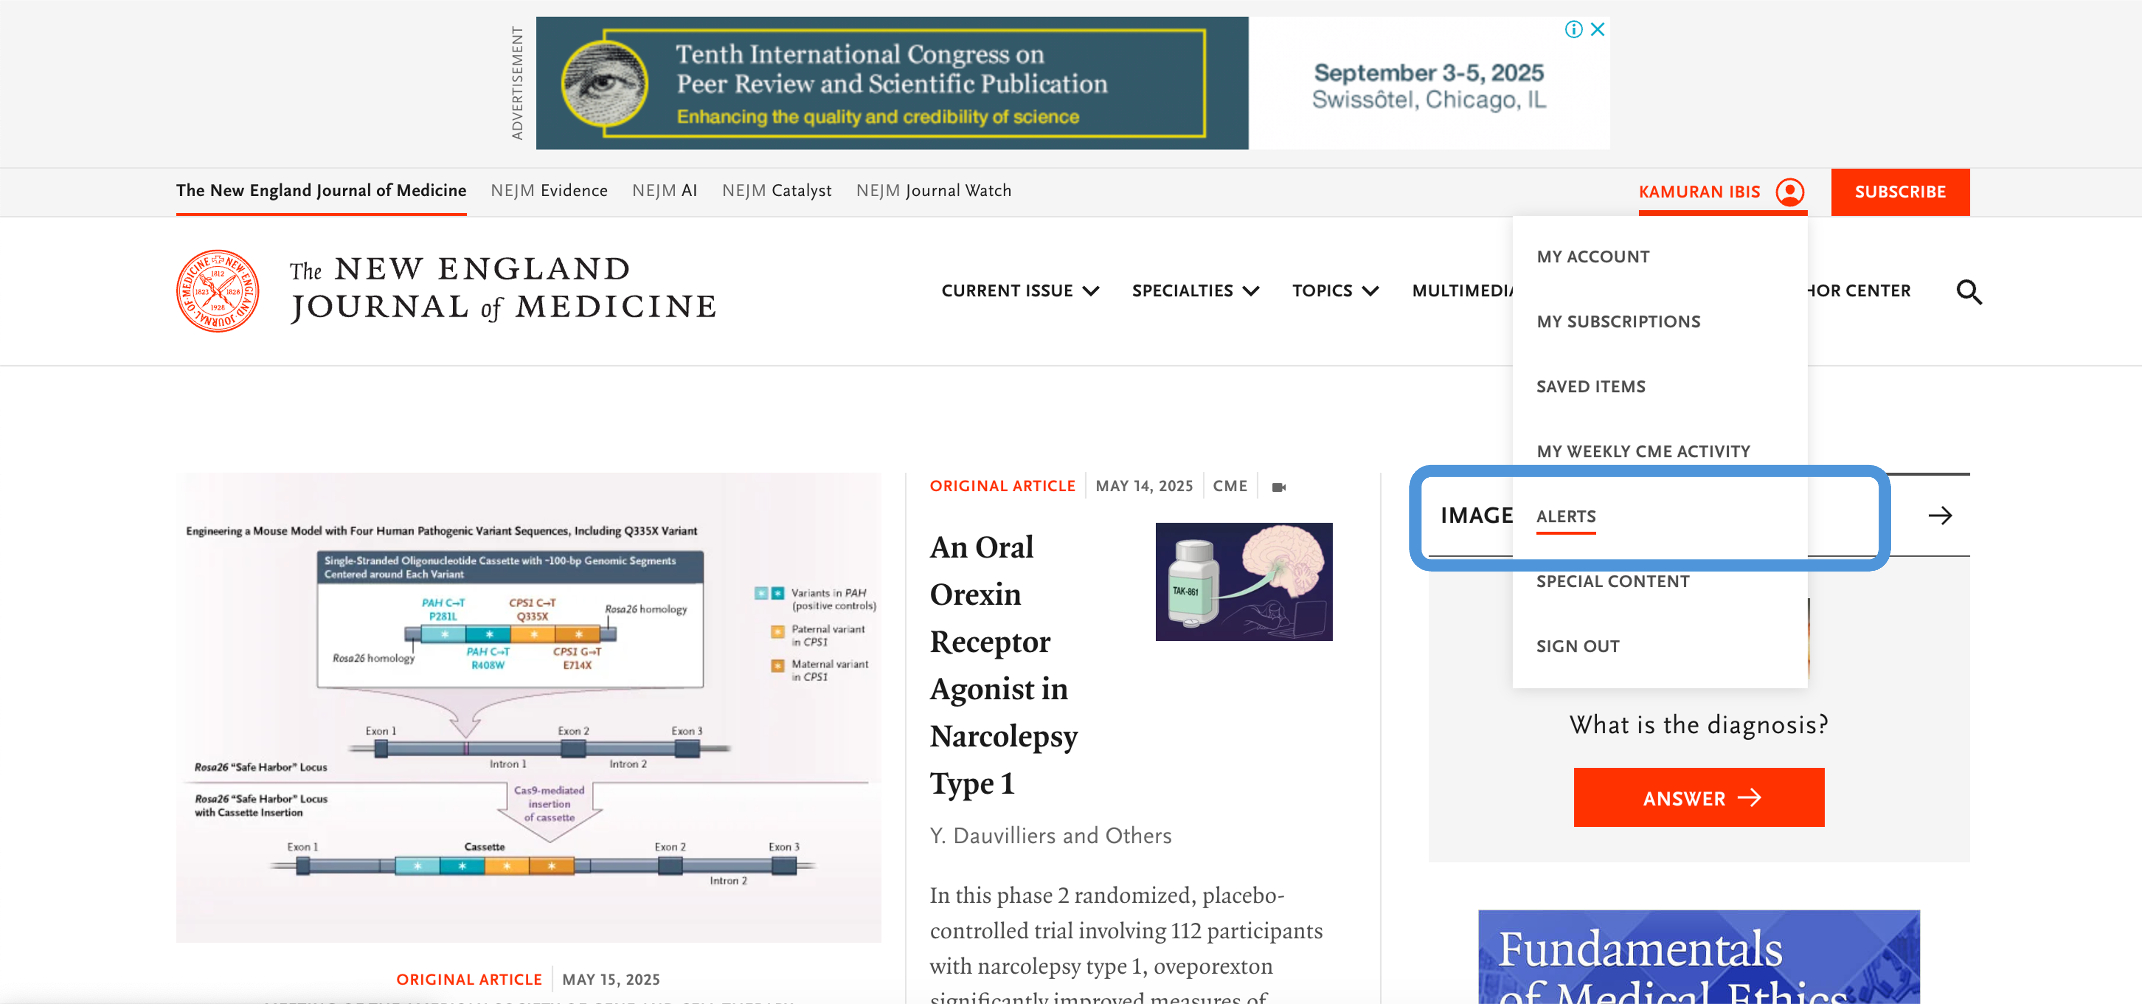Open the search magnifier icon
2142x1004 pixels.
click(1969, 292)
